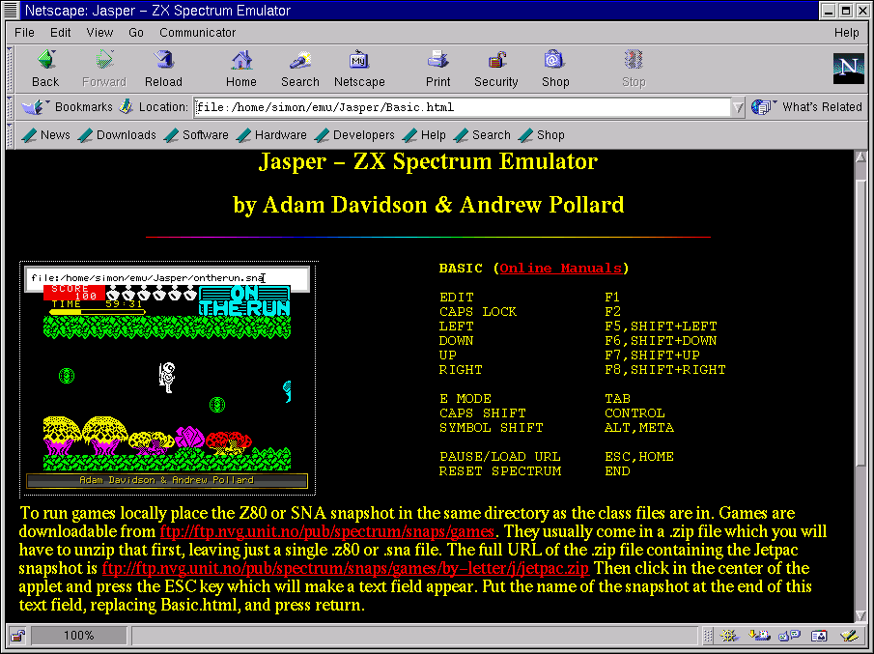
Task: Open the Software personal toolbar shortcut
Action: [196, 135]
